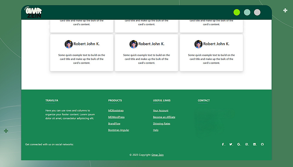293x167 pixels.
Task: Click the PRODUCTS footer heading
Action: [x=115, y=100]
